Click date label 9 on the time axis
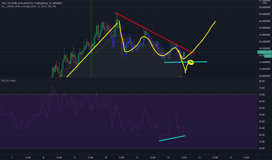 pos(75,157)
